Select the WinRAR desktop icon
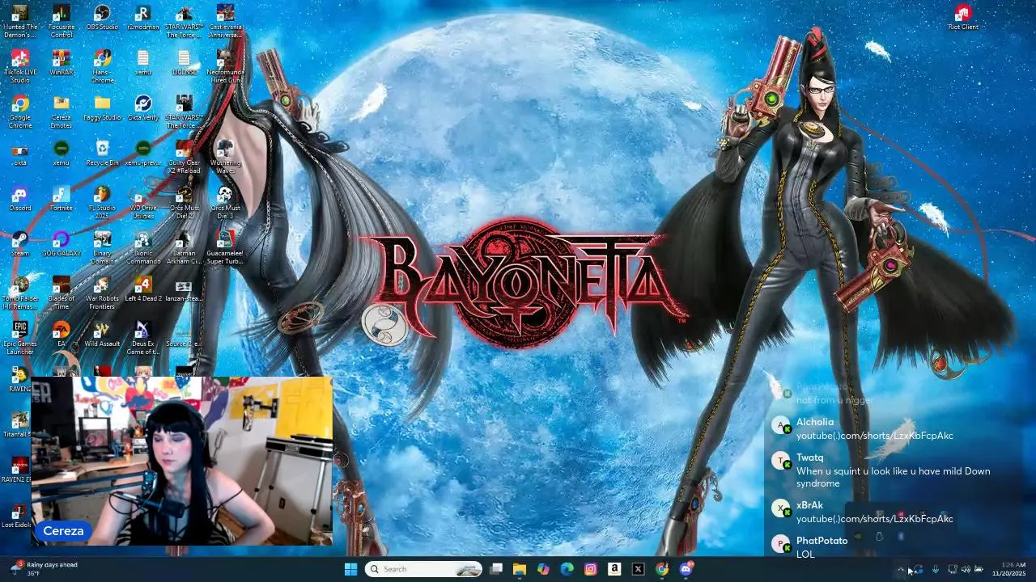The image size is (1036, 582). (x=62, y=64)
